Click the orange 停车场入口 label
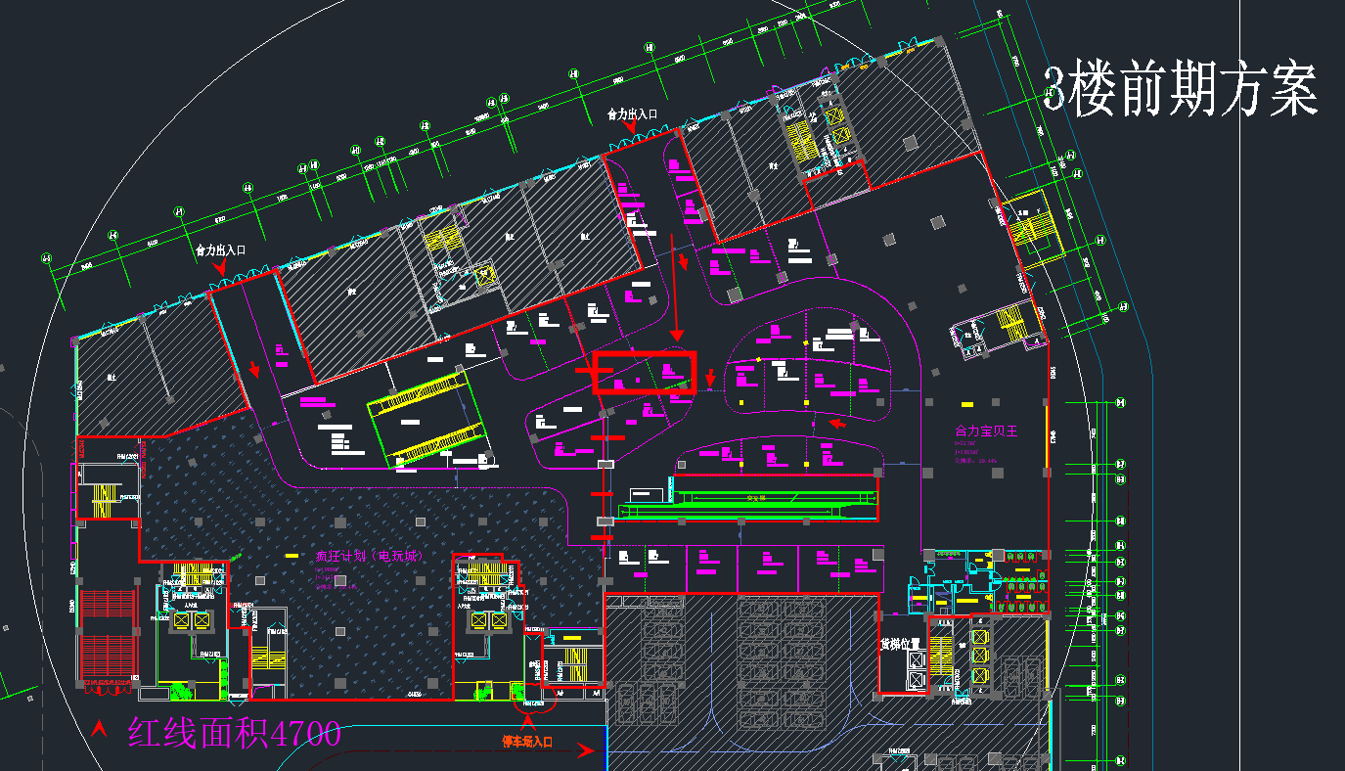The height and width of the screenshot is (771, 1345). [x=527, y=742]
